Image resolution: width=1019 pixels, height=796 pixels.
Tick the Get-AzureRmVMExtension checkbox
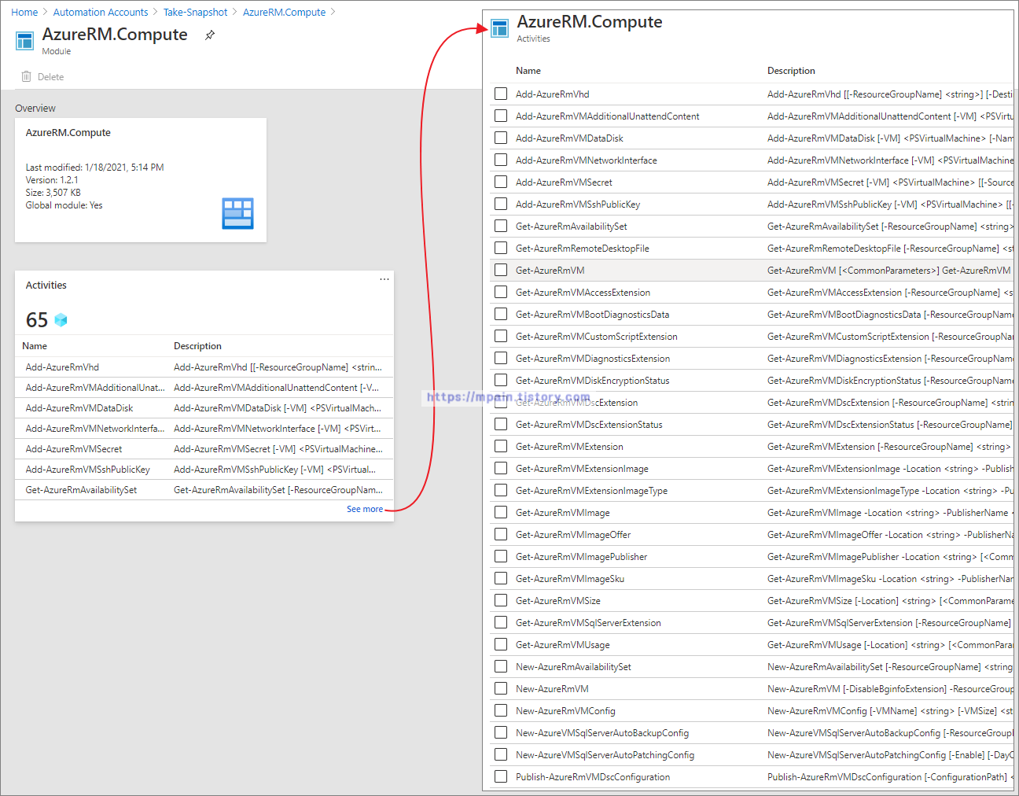pos(501,446)
